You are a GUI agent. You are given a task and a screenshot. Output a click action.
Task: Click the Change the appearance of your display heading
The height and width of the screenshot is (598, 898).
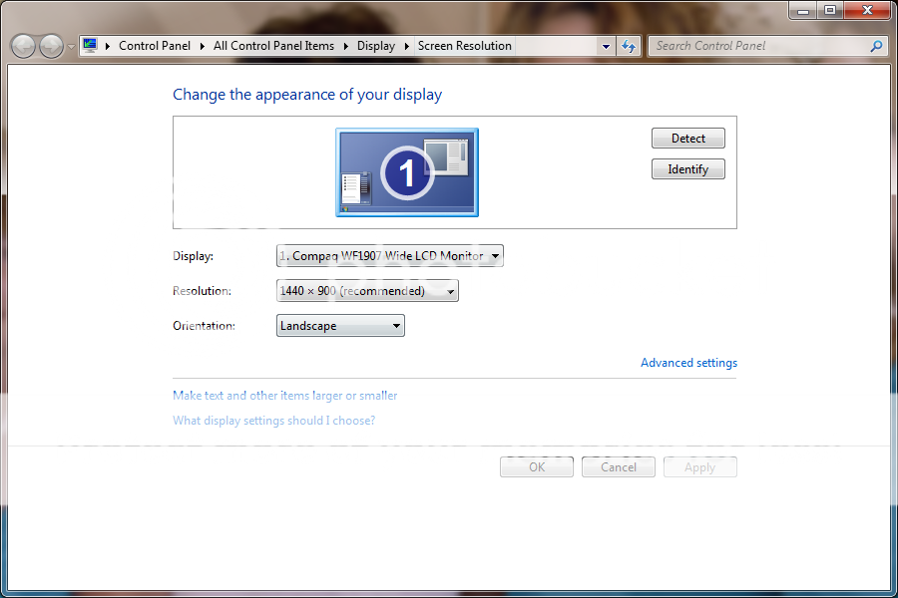pos(307,95)
